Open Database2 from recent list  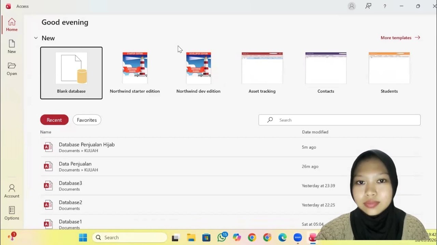(x=230, y=205)
